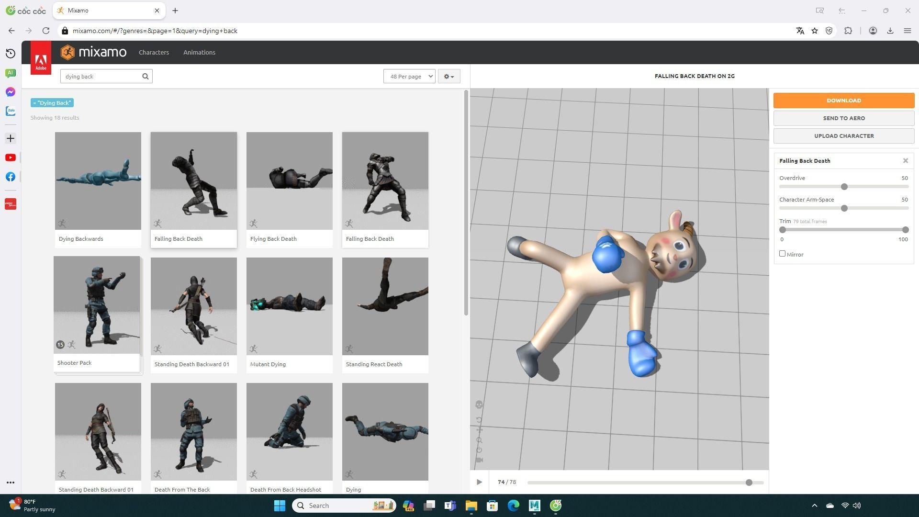Enable the Mirror checkbox
The height and width of the screenshot is (517, 919).
click(x=783, y=254)
